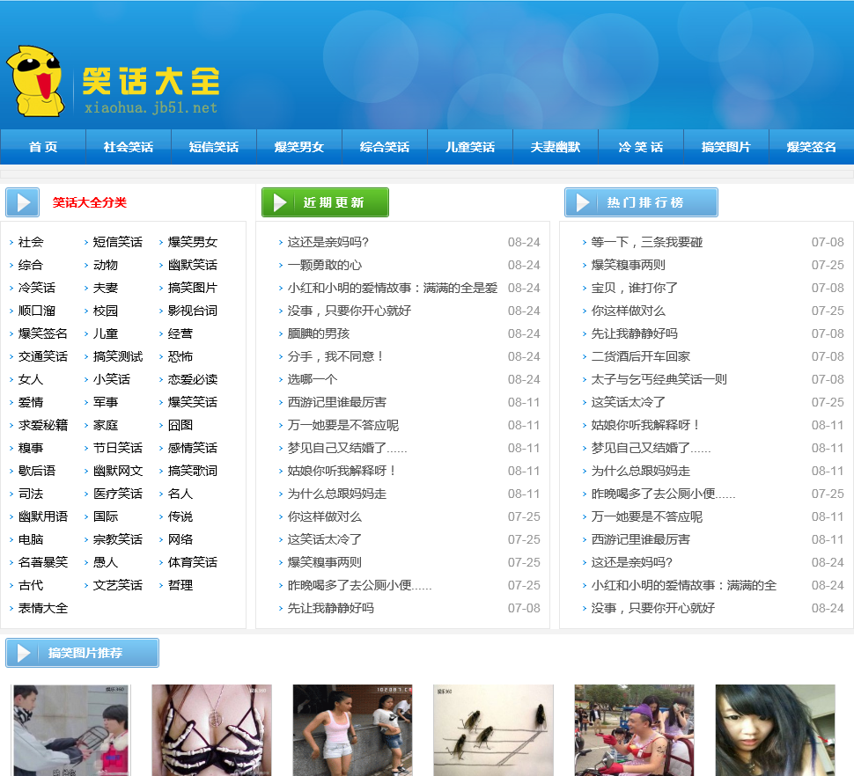The image size is (854, 776).
Task: Click the 搞笑图片推荐 section header
Action: point(82,653)
